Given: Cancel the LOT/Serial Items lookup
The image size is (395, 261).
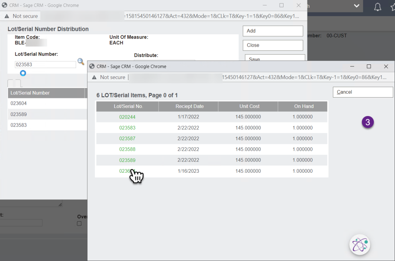Looking at the screenshot, I should click(363, 92).
